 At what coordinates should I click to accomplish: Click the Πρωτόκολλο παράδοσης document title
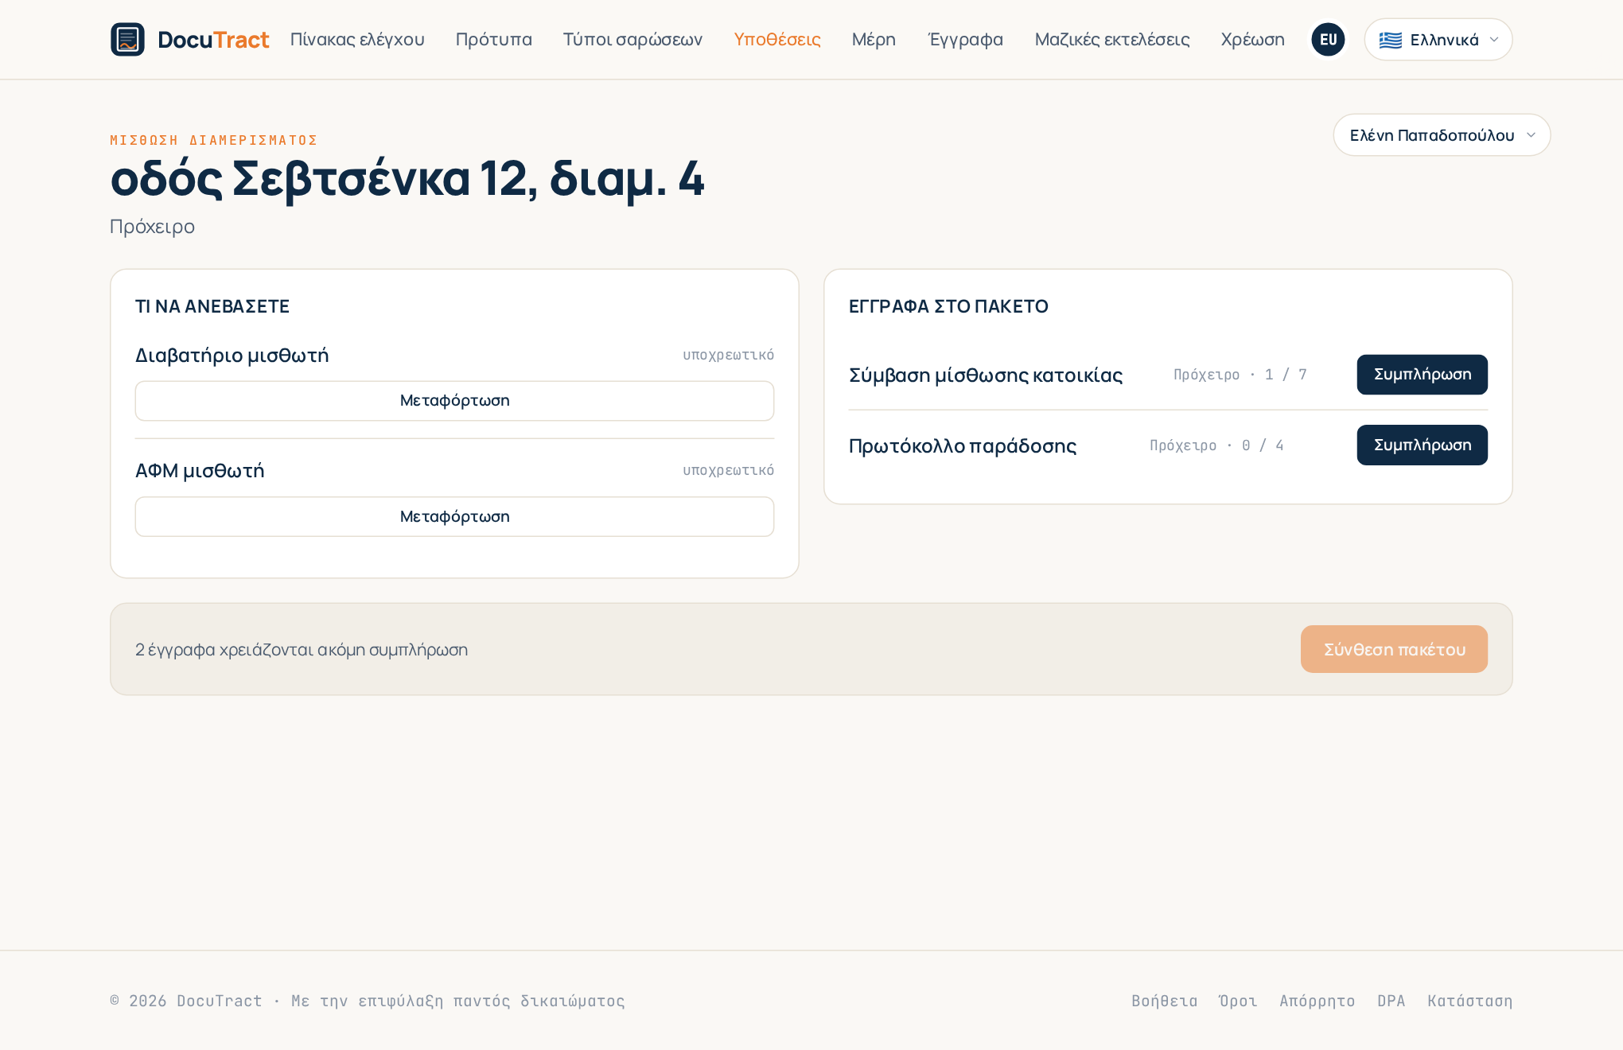point(963,445)
